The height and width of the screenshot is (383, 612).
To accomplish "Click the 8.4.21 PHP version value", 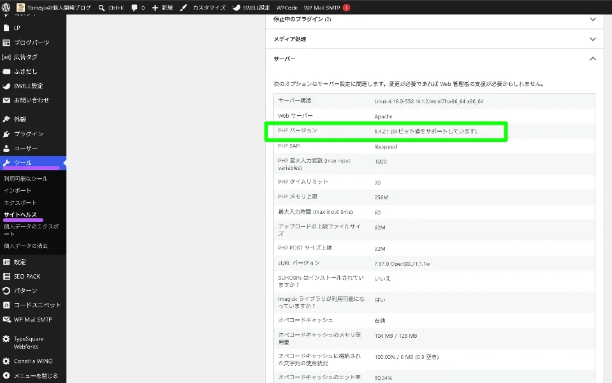I will tap(425, 131).
